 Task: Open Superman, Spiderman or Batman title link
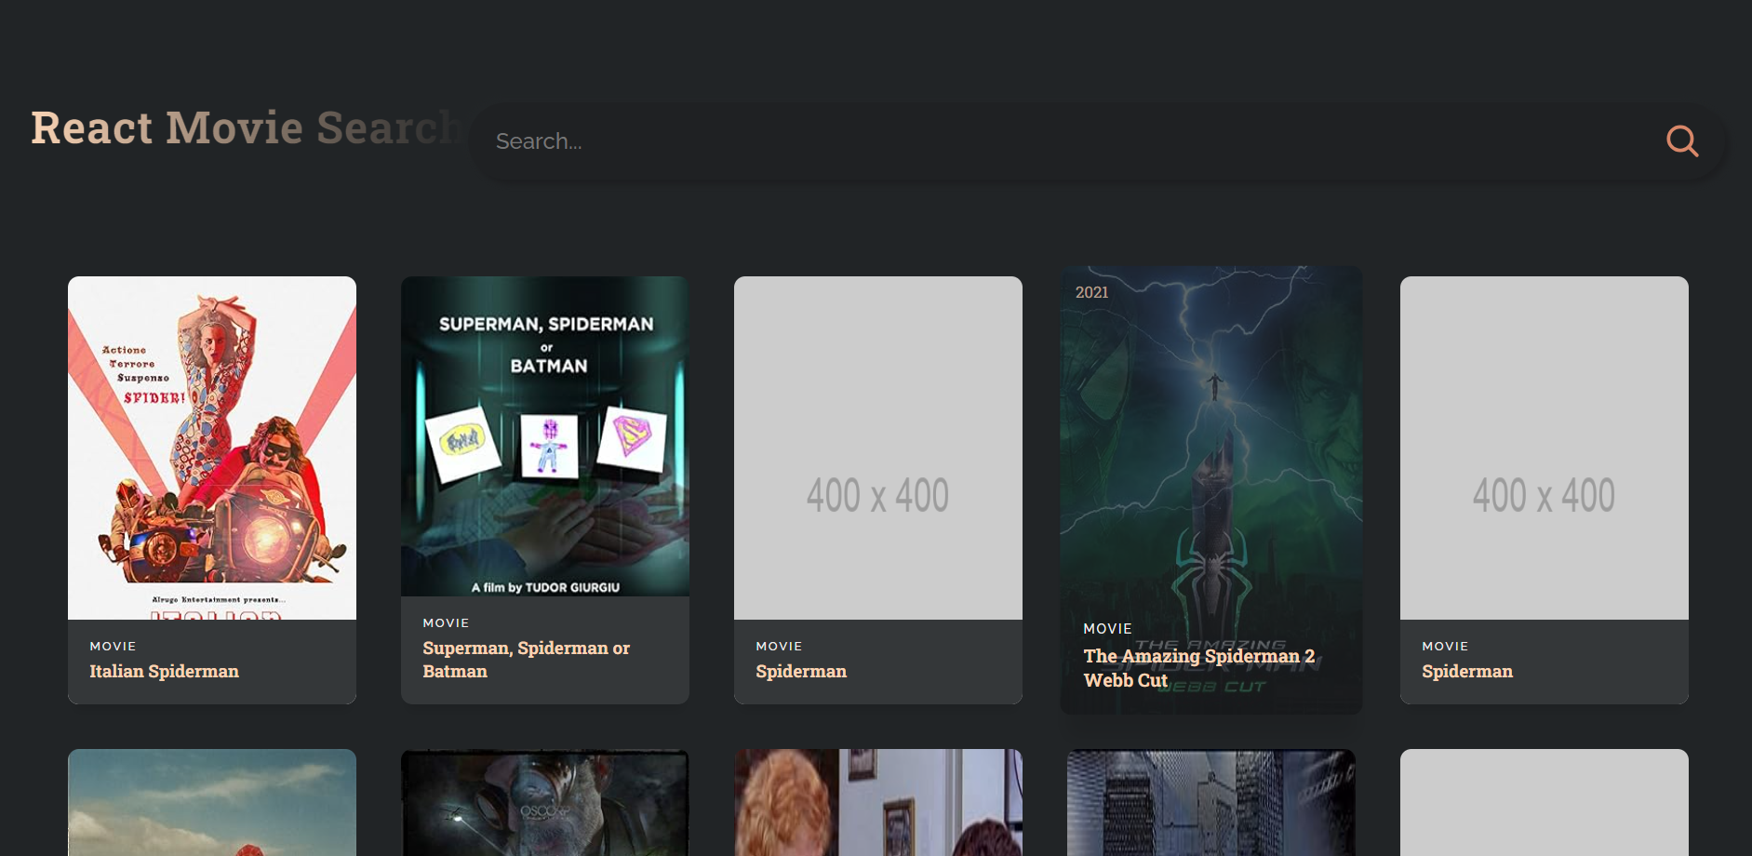(x=526, y=659)
